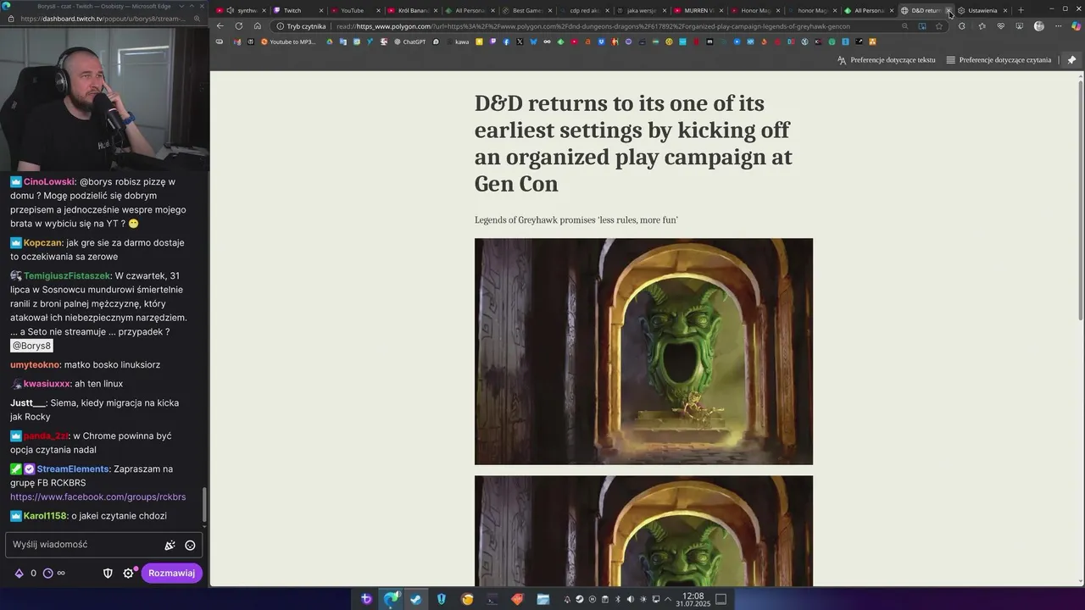This screenshot has width=1085, height=610.
Task: Send message with Rozmawiaj button
Action: pos(171,574)
